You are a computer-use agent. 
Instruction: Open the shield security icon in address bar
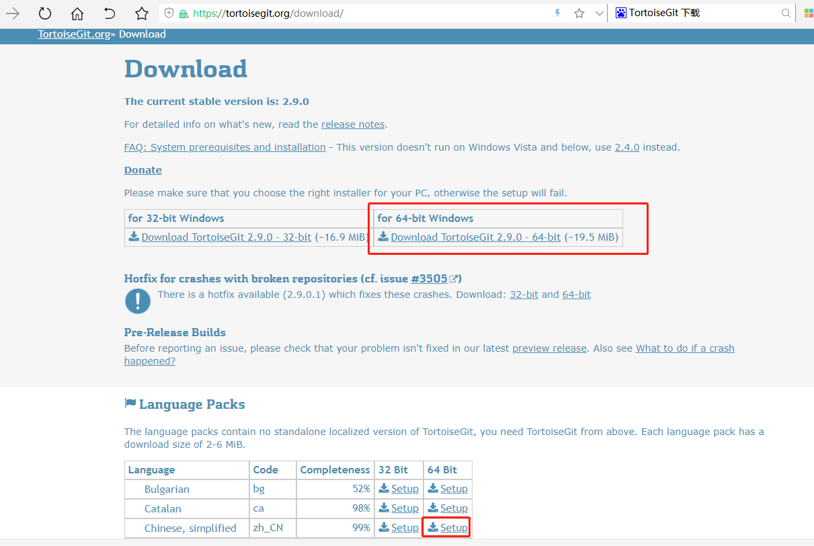pyautogui.click(x=169, y=13)
